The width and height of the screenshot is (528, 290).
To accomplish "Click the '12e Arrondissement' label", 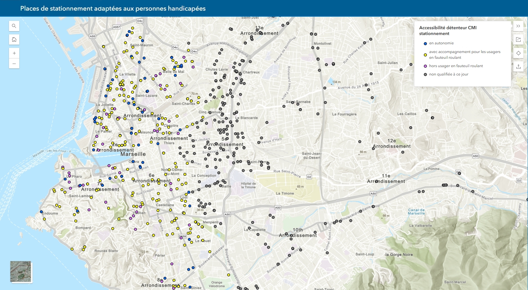I will tap(392, 144).
